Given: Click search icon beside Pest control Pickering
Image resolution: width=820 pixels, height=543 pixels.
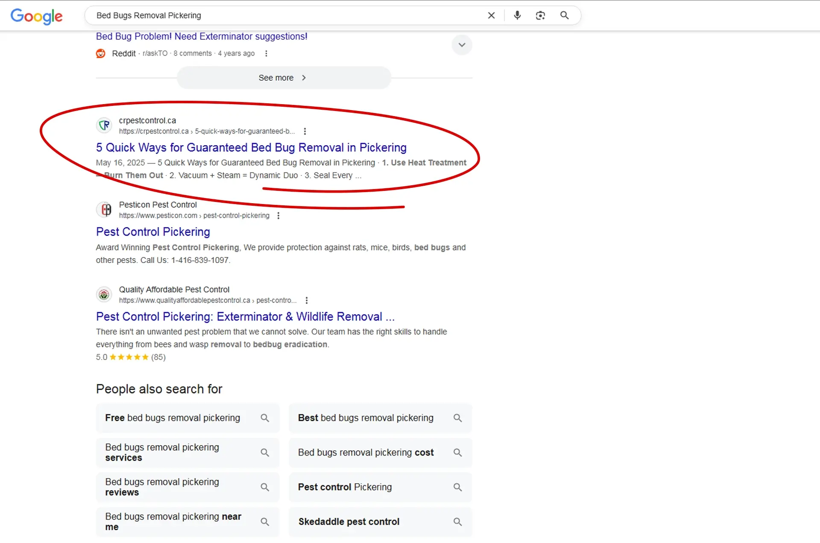Looking at the screenshot, I should point(457,487).
